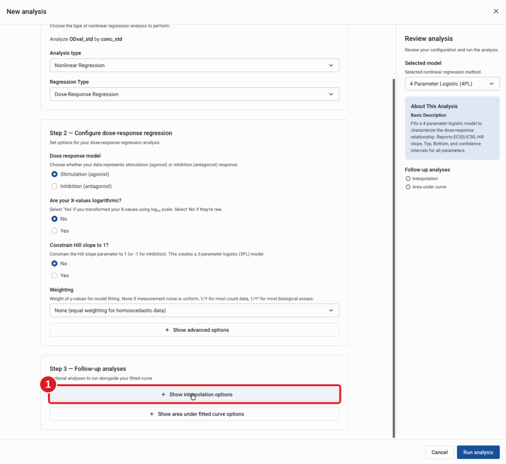Select No for constrain Hill slope
Viewport: 506px width, 464px height.
pyautogui.click(x=55, y=264)
